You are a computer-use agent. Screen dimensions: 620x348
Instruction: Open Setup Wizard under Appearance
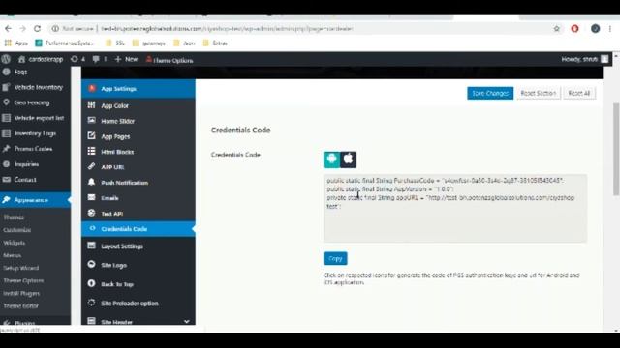21,268
